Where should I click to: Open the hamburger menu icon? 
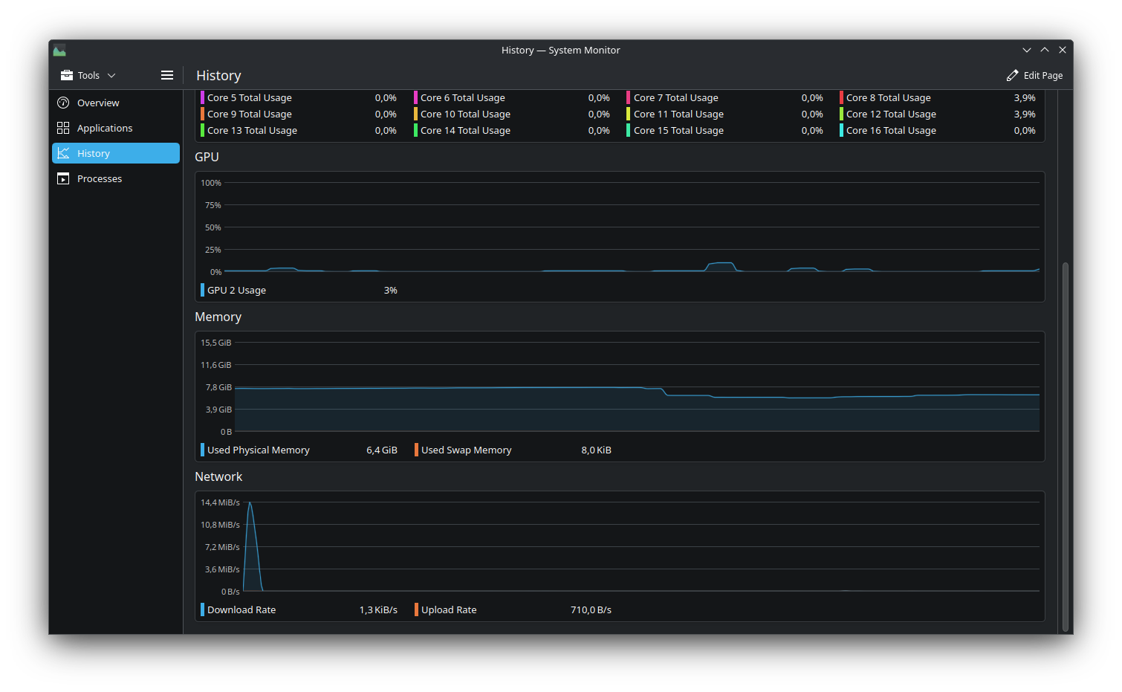tap(167, 75)
